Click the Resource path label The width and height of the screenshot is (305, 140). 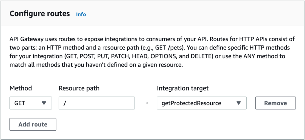tap(79, 88)
